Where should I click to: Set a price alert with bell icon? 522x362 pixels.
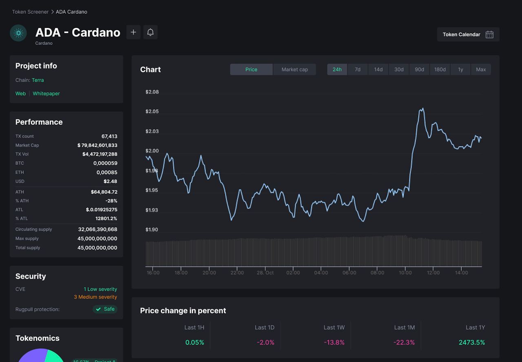150,32
